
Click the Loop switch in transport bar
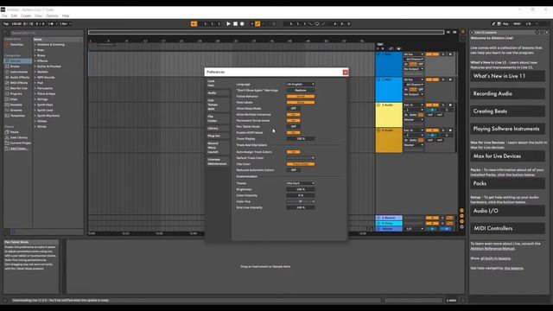(x=317, y=23)
